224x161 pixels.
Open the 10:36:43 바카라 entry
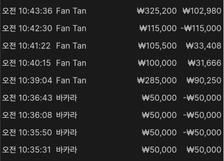point(112,98)
